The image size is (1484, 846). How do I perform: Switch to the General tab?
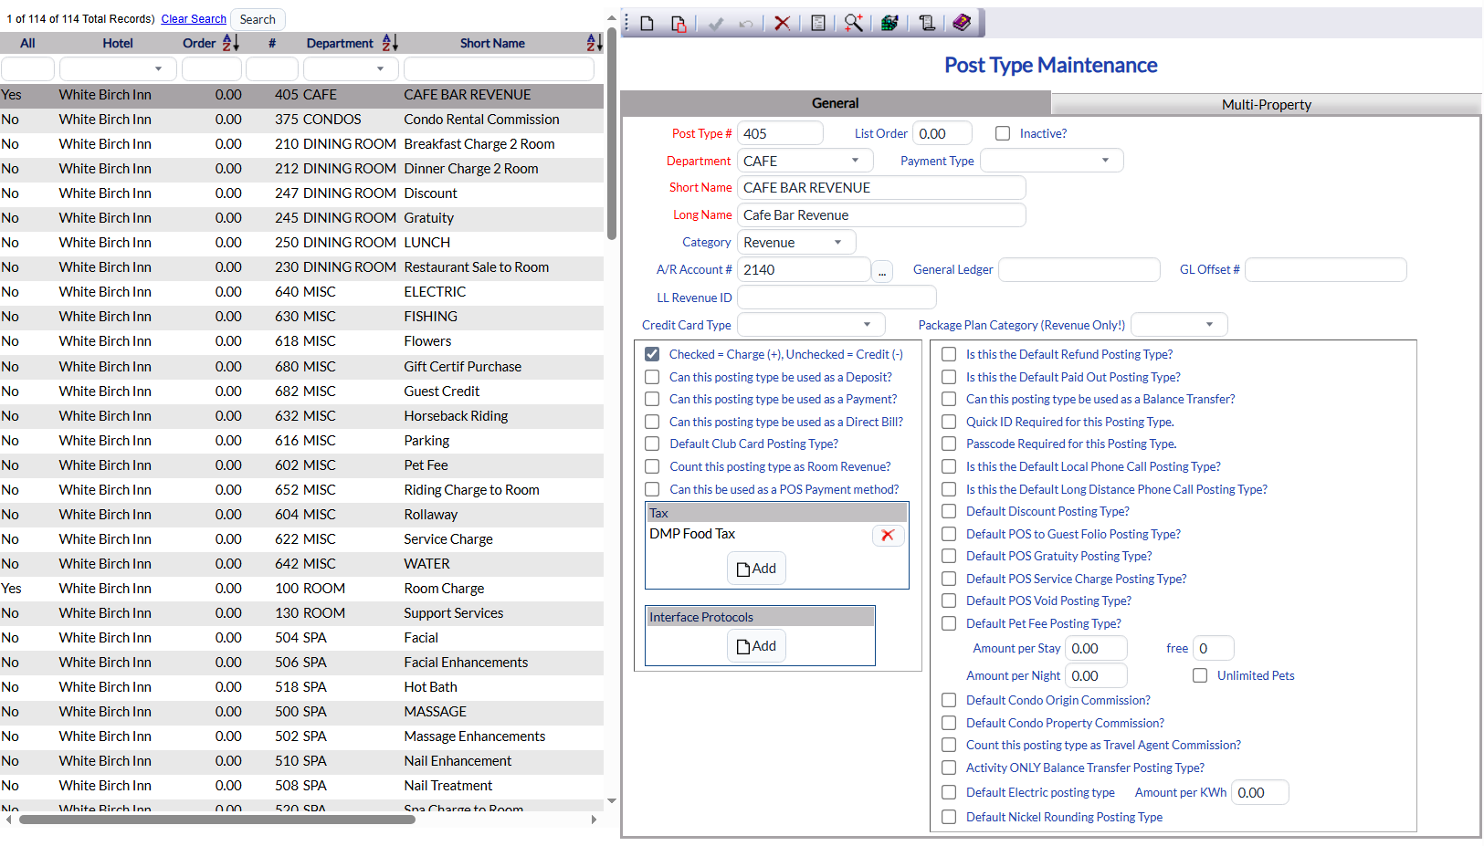836,103
